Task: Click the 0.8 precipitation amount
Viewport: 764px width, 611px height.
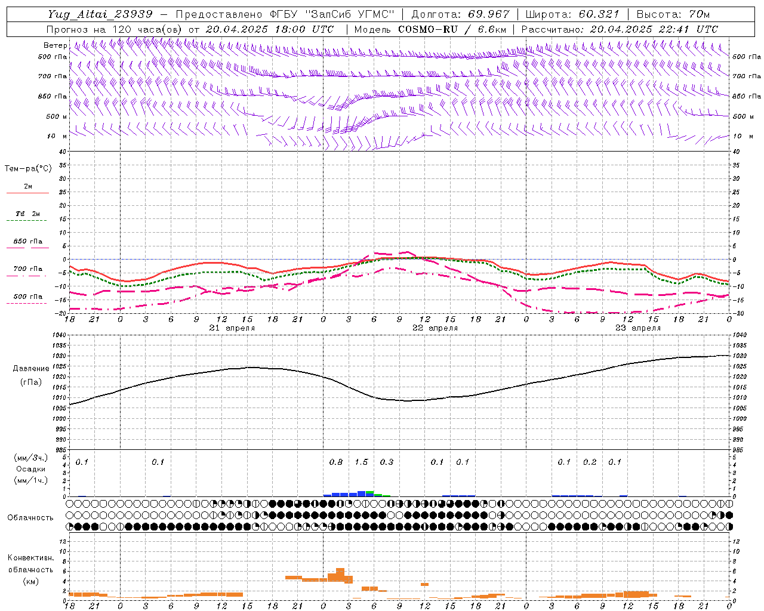Action: pyautogui.click(x=336, y=462)
